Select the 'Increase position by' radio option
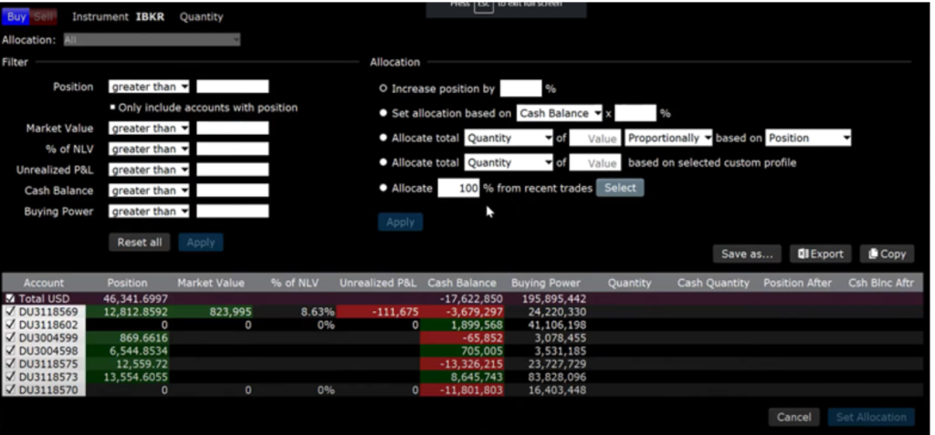The height and width of the screenshot is (435, 935). point(383,89)
